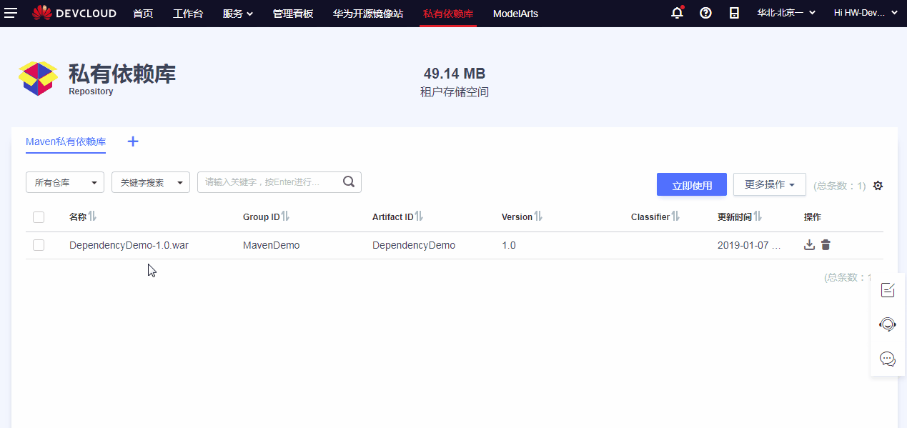Check the DependencyDemo-1.0.war row checkbox

tap(38, 244)
